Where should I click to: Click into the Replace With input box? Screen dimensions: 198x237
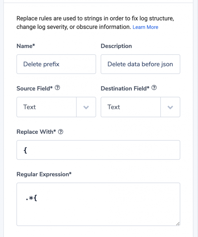tap(98, 150)
